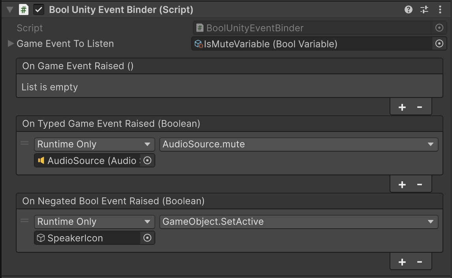Add a listener to On Negated Bool Event
The height and width of the screenshot is (278, 452).
(x=402, y=261)
